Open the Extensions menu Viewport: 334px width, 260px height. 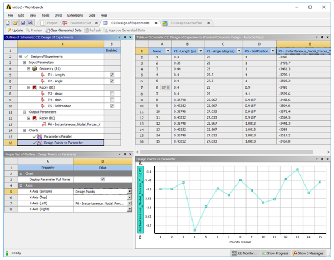(x=75, y=15)
